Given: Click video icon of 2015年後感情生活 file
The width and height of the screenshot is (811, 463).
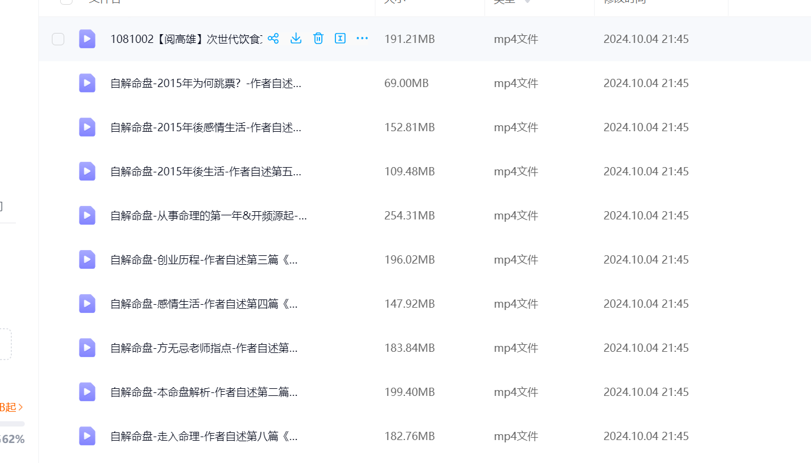Looking at the screenshot, I should [87, 127].
